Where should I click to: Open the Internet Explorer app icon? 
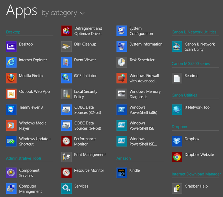(11, 62)
